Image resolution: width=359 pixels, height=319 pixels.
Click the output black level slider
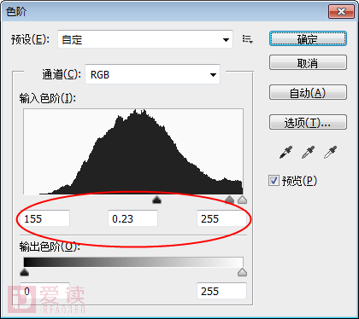coord(25,272)
